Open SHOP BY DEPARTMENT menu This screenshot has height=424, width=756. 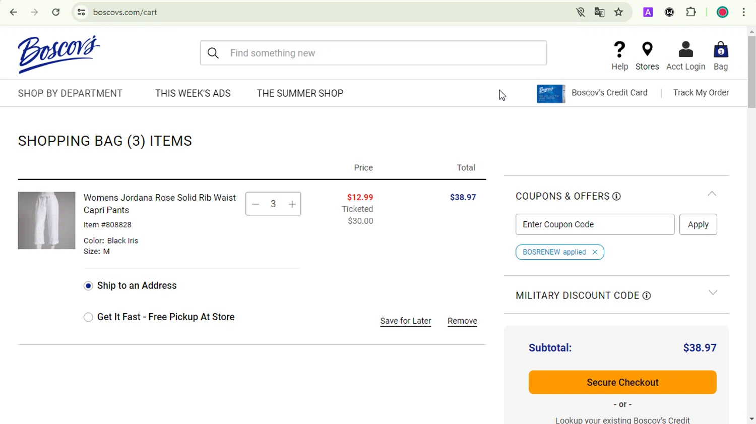click(x=70, y=93)
